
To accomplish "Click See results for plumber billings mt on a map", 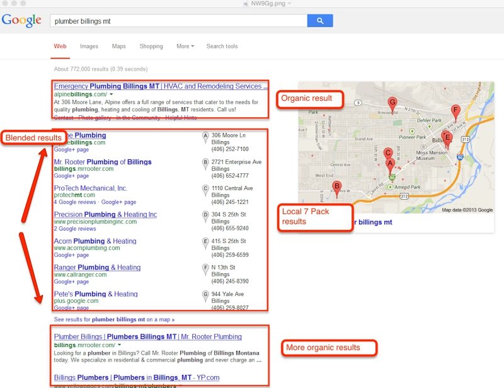I will [x=114, y=319].
